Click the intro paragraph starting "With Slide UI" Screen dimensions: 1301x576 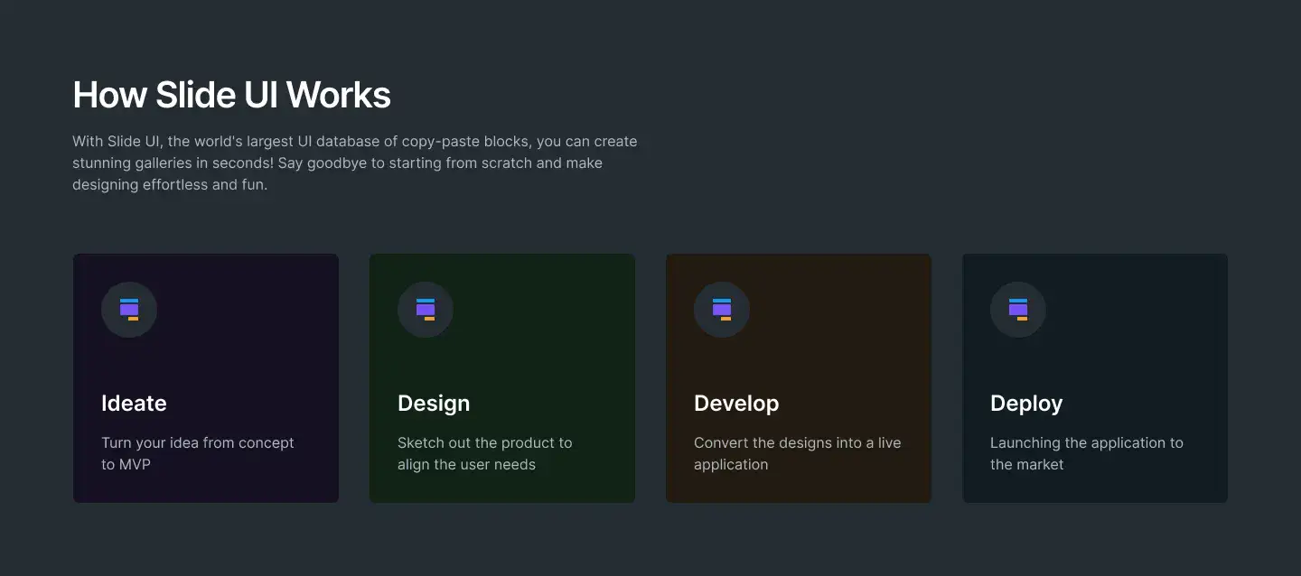(x=355, y=163)
